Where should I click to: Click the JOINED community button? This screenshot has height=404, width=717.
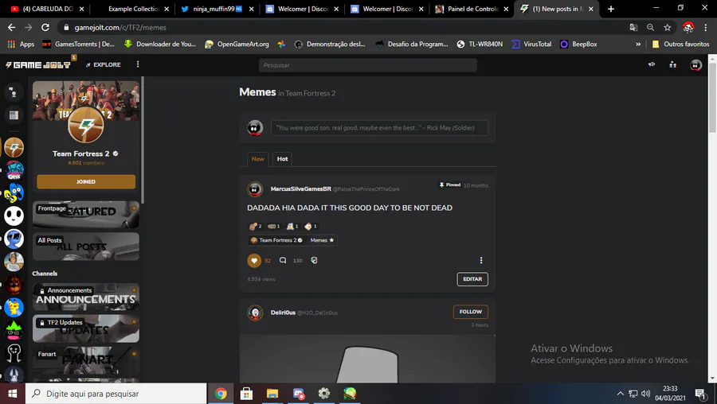pos(86,181)
